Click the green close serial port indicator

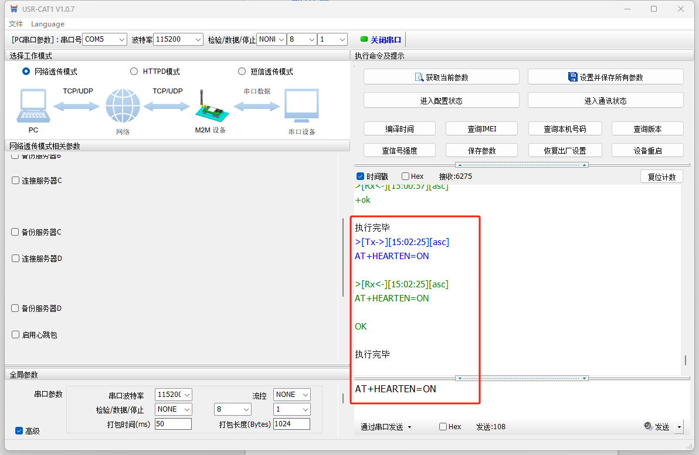(364, 40)
